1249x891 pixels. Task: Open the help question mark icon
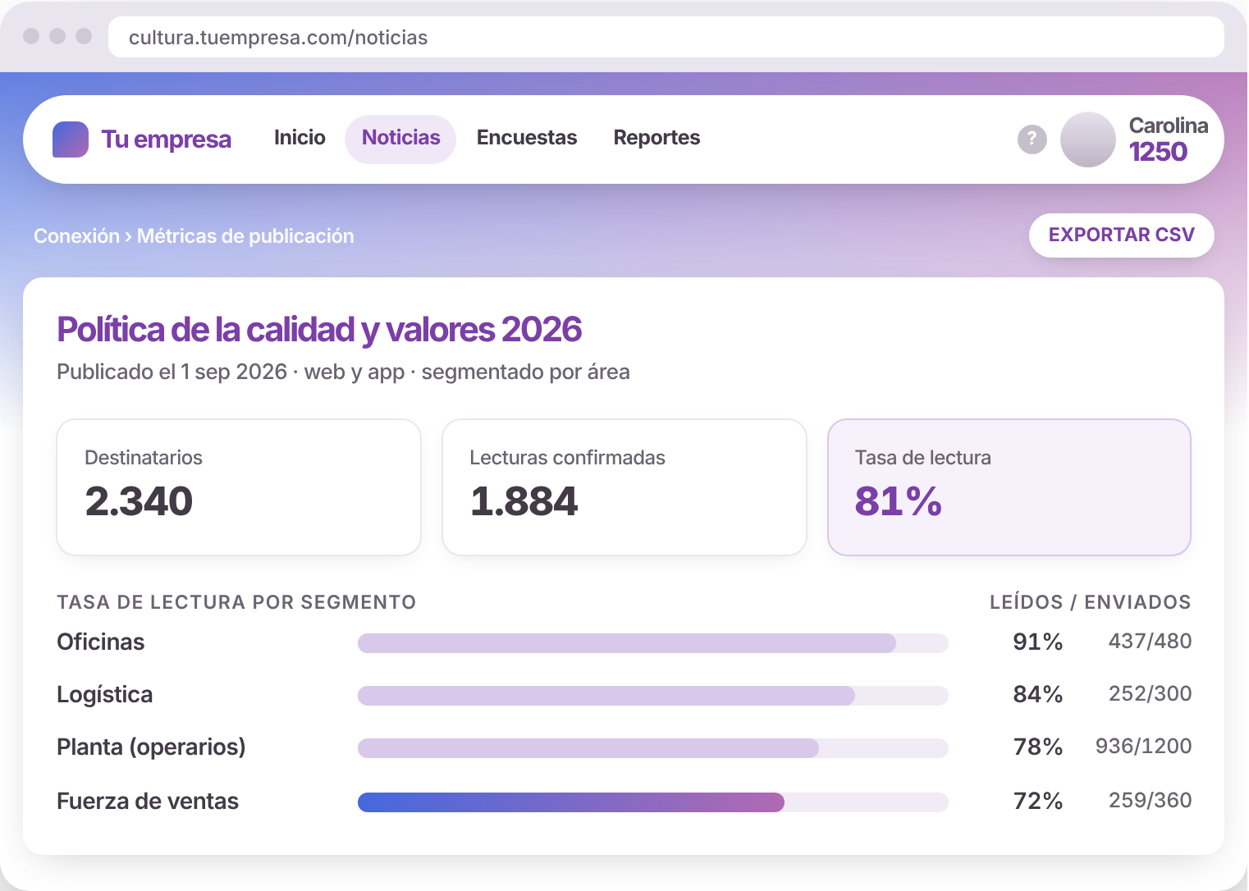coord(1032,139)
